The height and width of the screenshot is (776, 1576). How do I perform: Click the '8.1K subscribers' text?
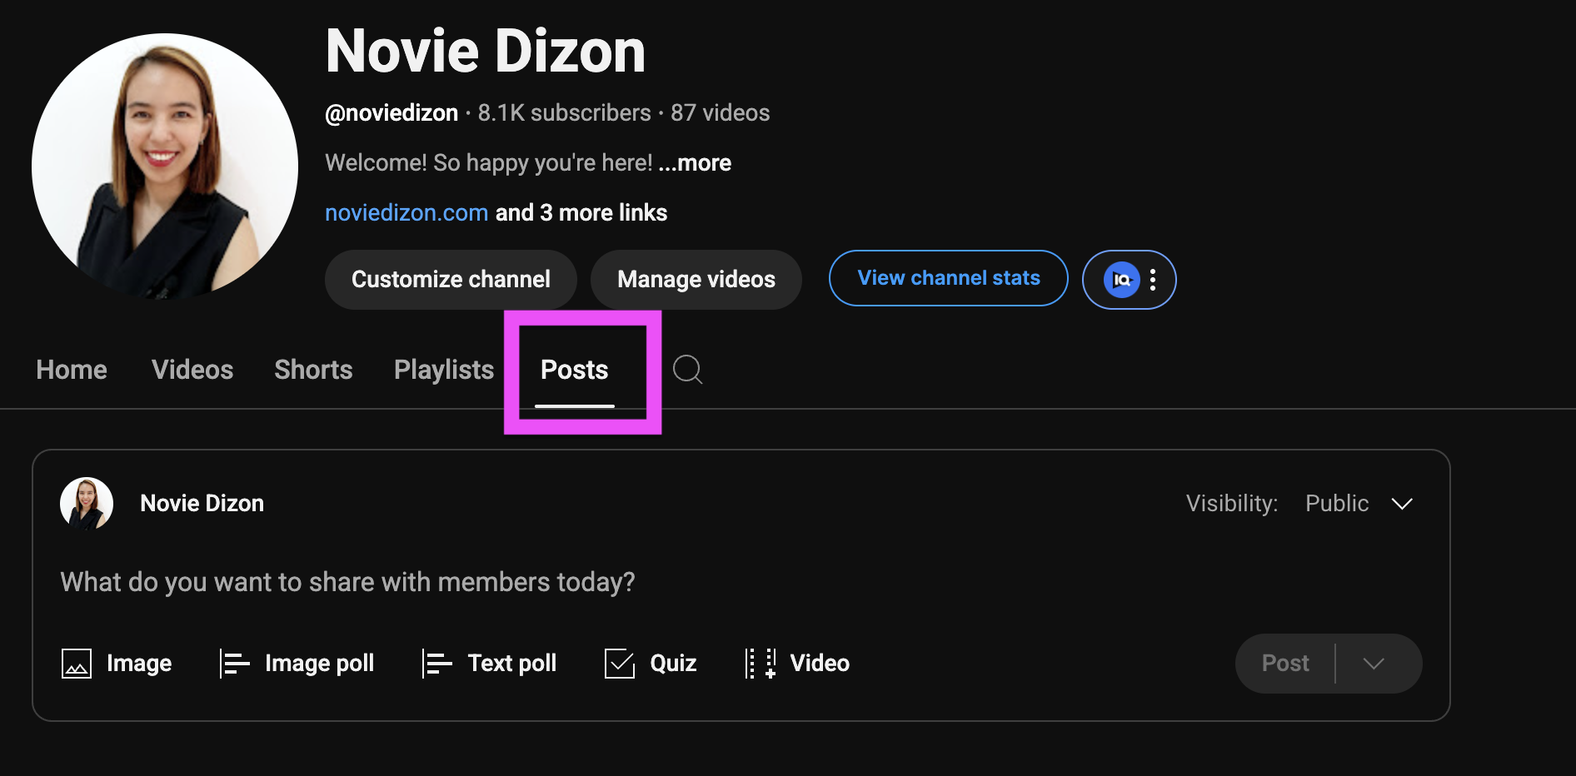coord(564,113)
